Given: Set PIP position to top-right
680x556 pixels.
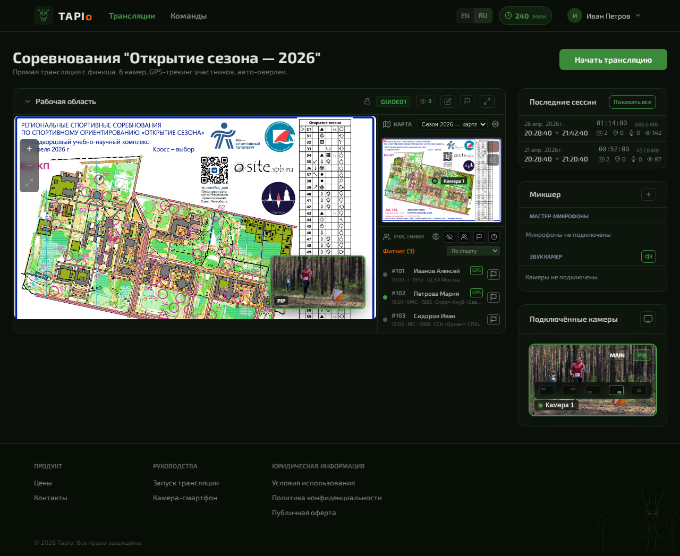Looking at the screenshot, I should tap(570, 390).
